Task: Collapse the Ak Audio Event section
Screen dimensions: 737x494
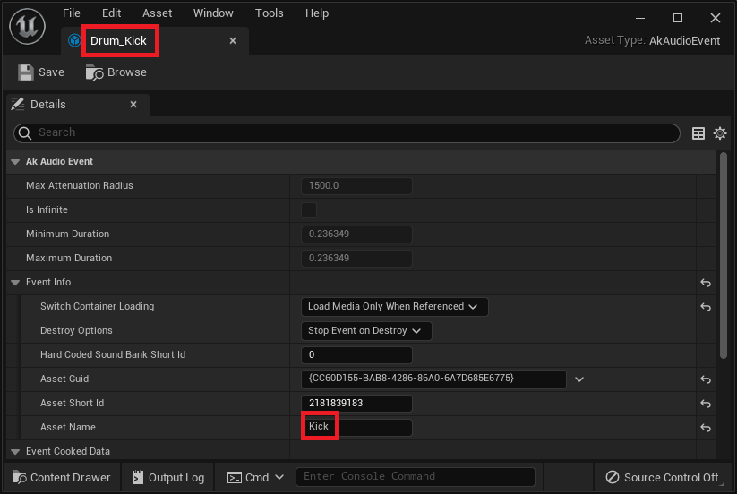Action: (x=15, y=162)
